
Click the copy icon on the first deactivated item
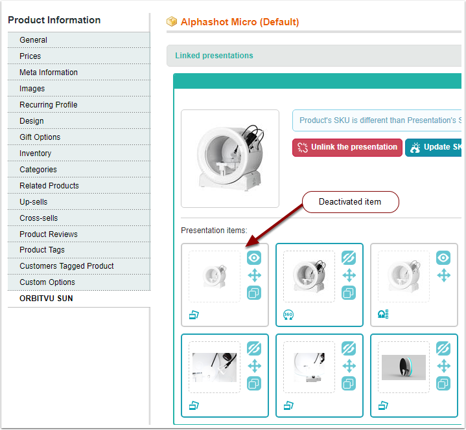coord(254,293)
